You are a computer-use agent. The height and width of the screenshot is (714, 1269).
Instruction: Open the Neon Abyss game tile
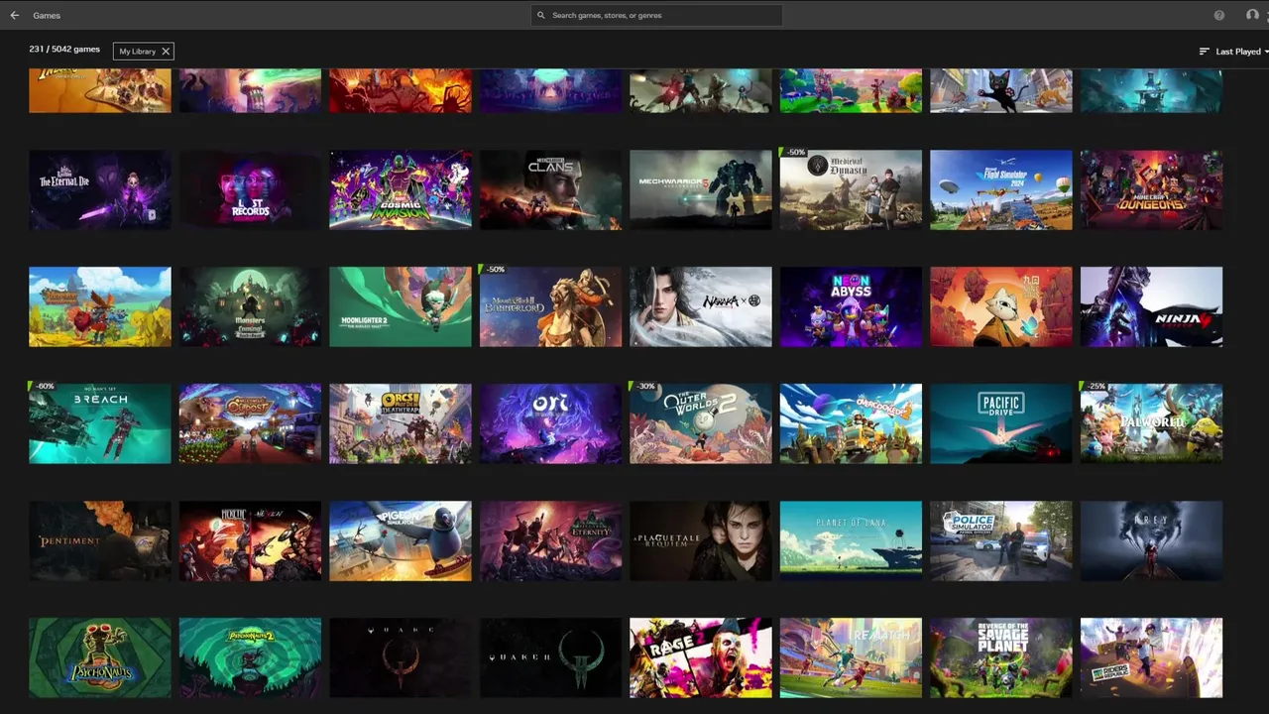pos(851,306)
